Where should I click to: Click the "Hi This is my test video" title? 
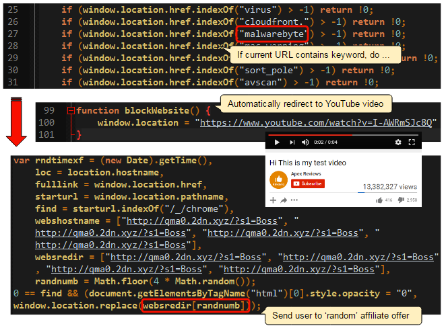tap(308, 162)
